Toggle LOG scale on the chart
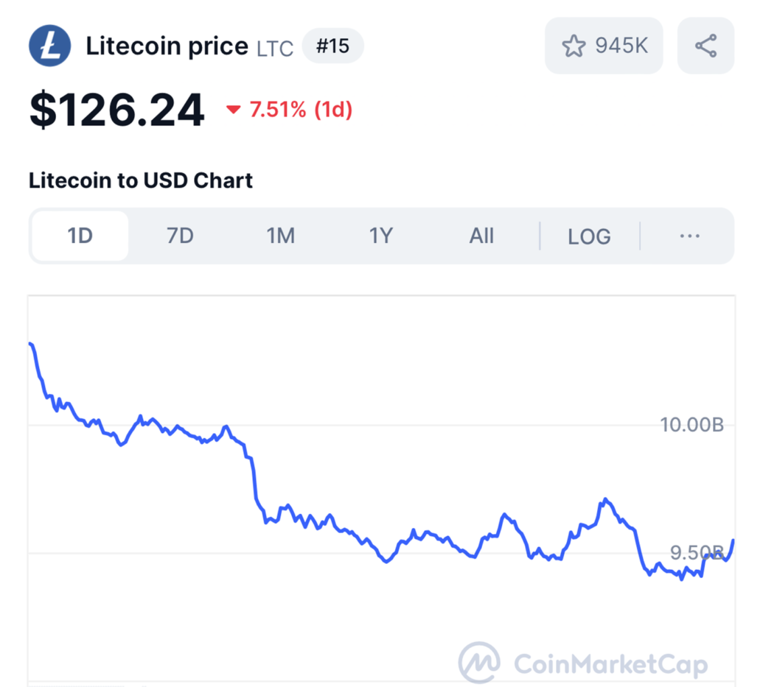 (589, 236)
